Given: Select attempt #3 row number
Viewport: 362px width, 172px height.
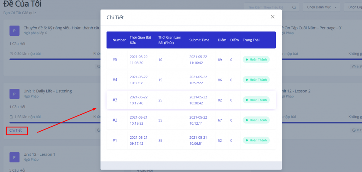Looking at the screenshot, I should 115,100.
